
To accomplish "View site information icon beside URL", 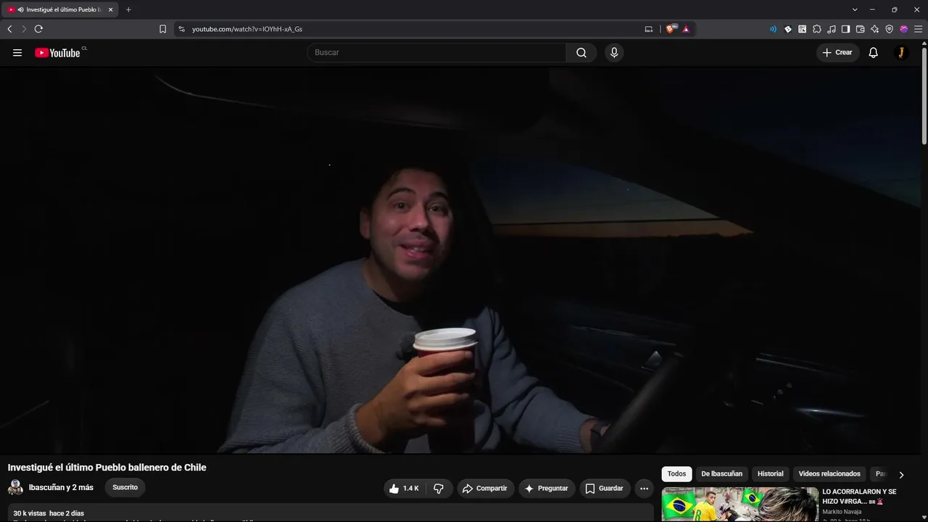I will [181, 29].
